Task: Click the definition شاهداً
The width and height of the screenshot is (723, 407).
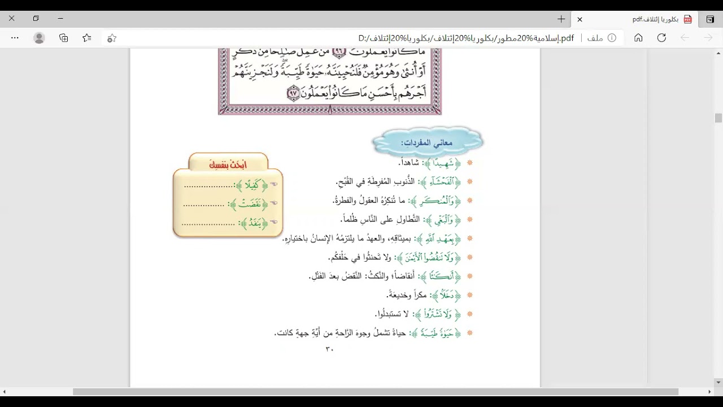Action: (408, 163)
